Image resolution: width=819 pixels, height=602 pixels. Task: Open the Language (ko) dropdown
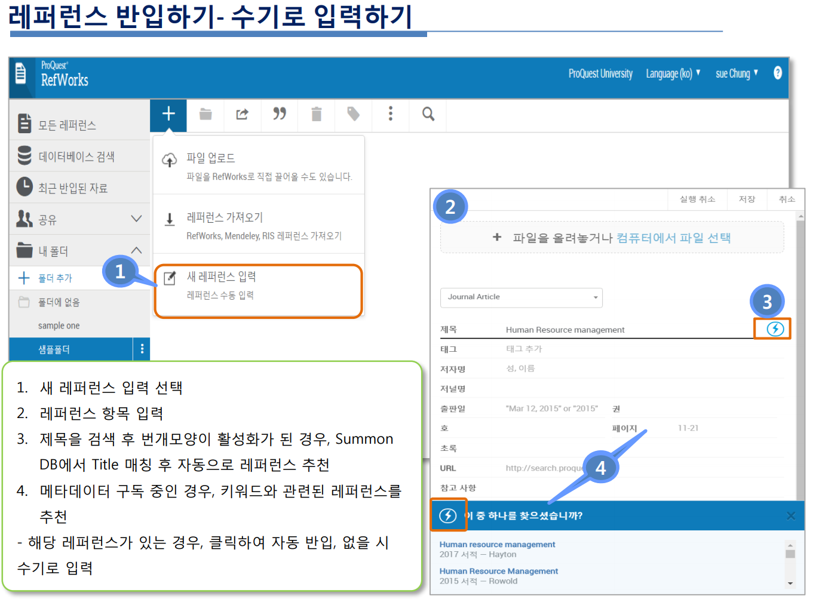coord(673,73)
